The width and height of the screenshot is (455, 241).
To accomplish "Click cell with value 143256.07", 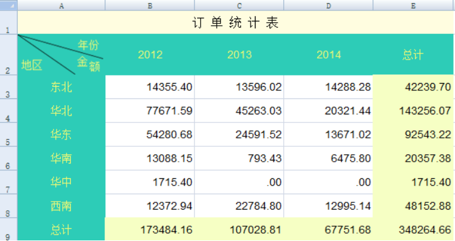I will [413, 111].
